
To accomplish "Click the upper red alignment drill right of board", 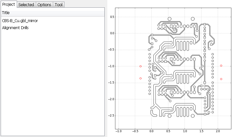I will (x=221, y=66).
